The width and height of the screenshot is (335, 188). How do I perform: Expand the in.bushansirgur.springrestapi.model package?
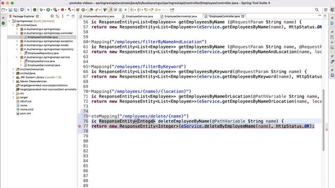click(x=17, y=45)
